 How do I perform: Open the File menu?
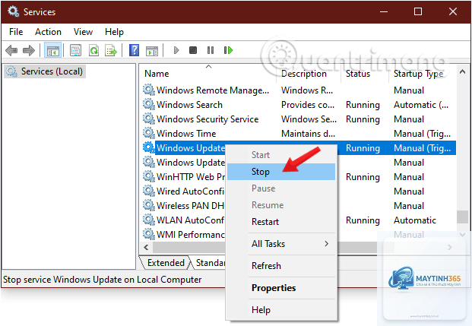click(16, 32)
